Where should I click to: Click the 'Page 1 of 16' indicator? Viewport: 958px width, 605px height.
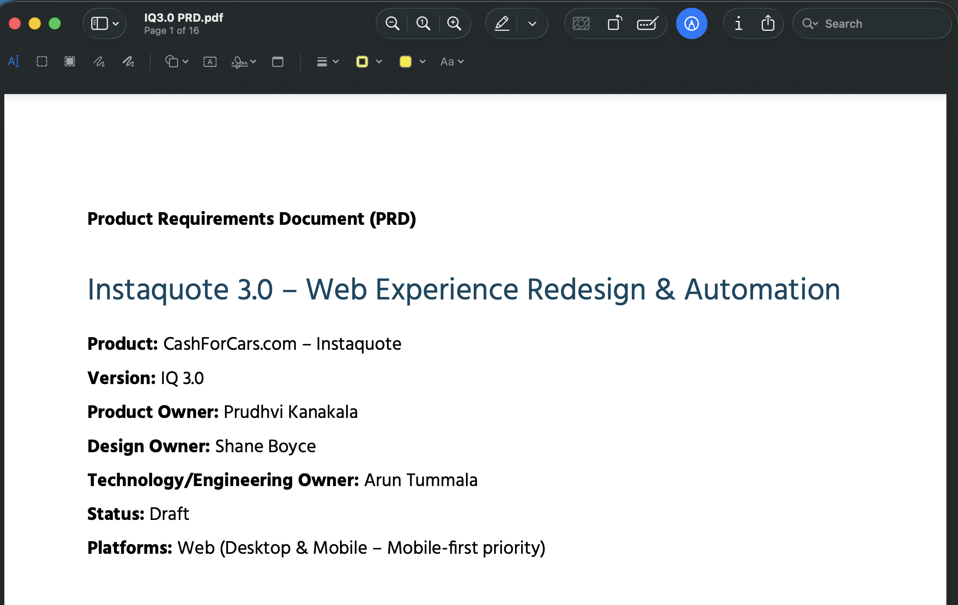(172, 31)
